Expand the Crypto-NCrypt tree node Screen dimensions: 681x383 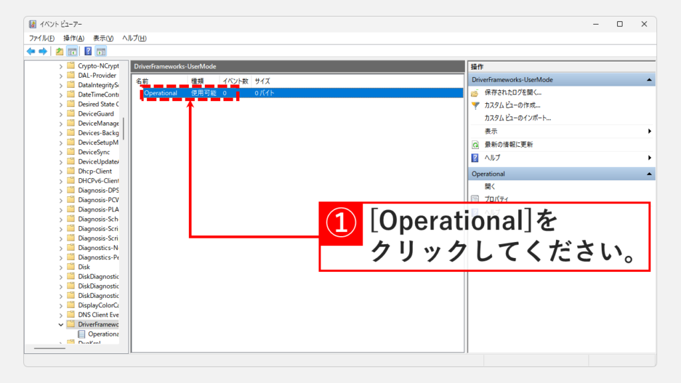pyautogui.click(x=61, y=66)
